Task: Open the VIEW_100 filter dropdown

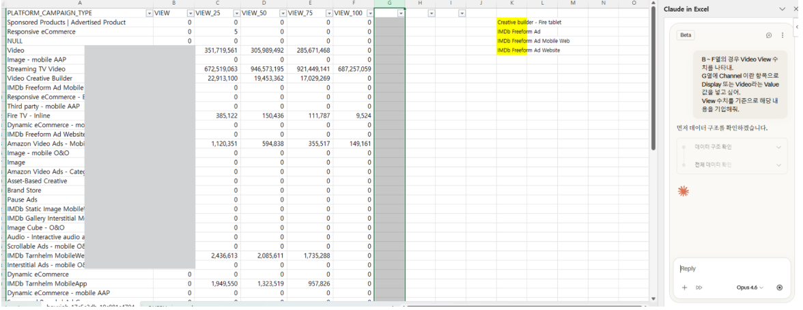Action: (x=370, y=14)
